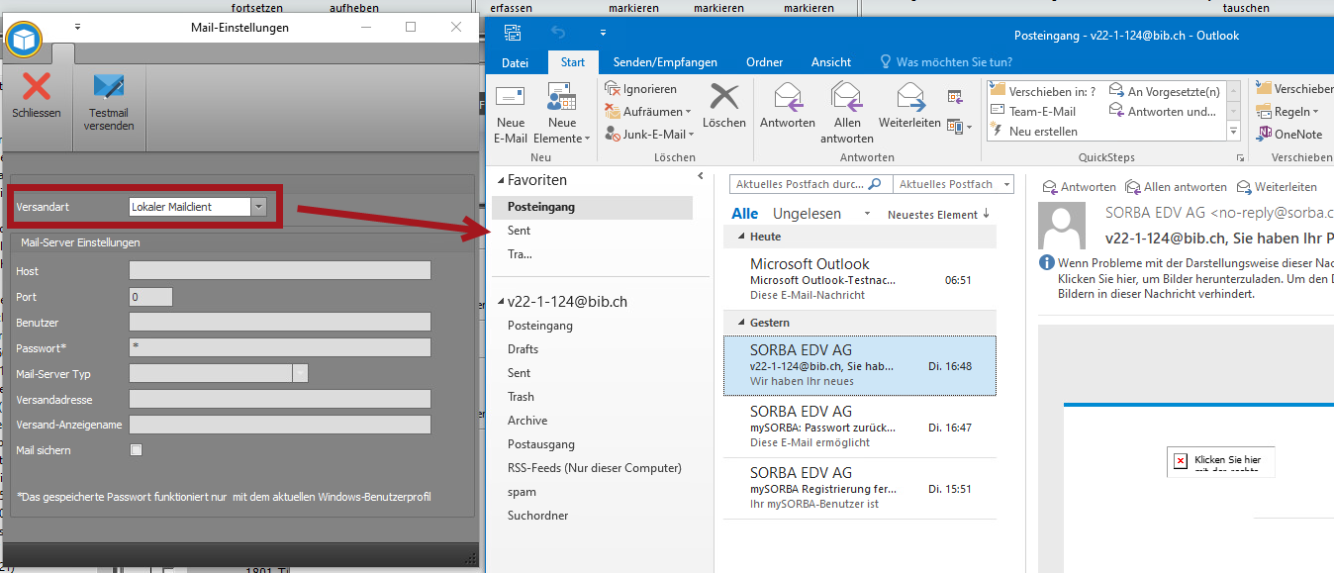The image size is (1334, 573).
Task: Choose the Neu erstellen quick step
Action: click(1034, 132)
